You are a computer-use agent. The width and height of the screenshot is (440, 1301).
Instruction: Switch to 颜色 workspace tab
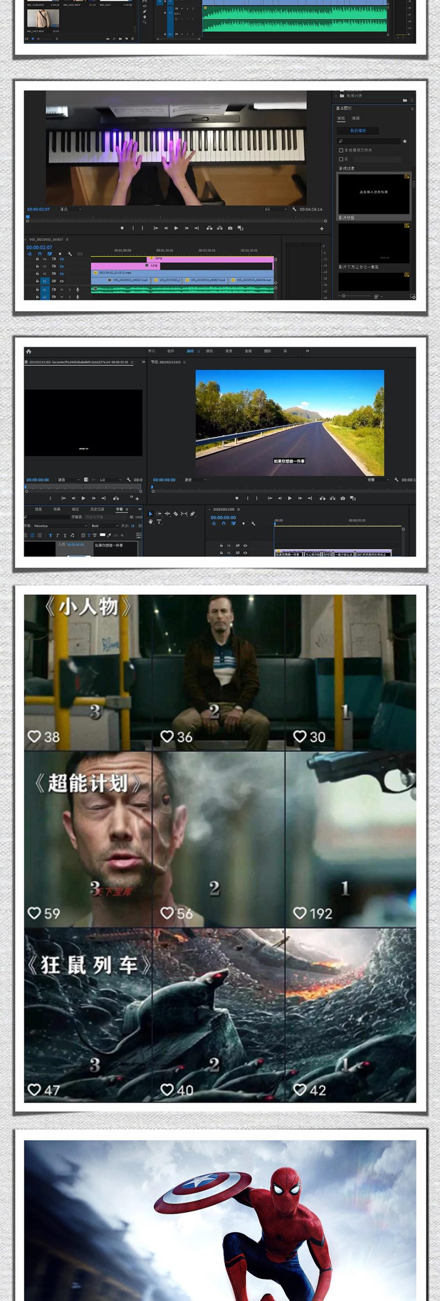point(209,351)
